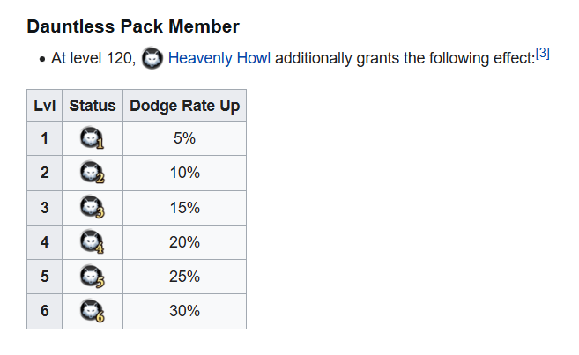This screenshot has width=579, height=355.
Task: Select the 10% dodge rate cell
Action: click(185, 173)
